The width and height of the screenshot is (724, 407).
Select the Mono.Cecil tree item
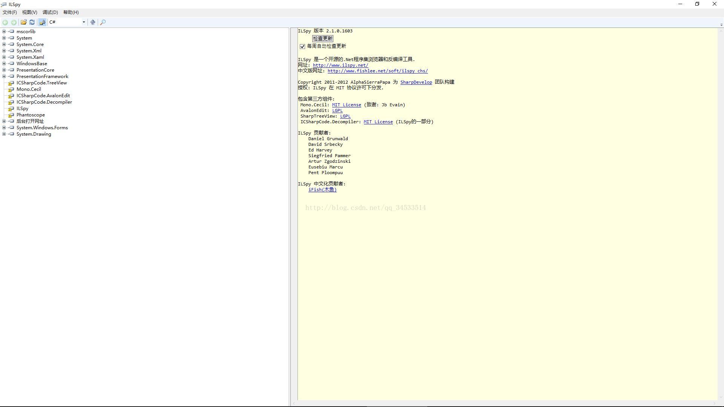(29, 89)
